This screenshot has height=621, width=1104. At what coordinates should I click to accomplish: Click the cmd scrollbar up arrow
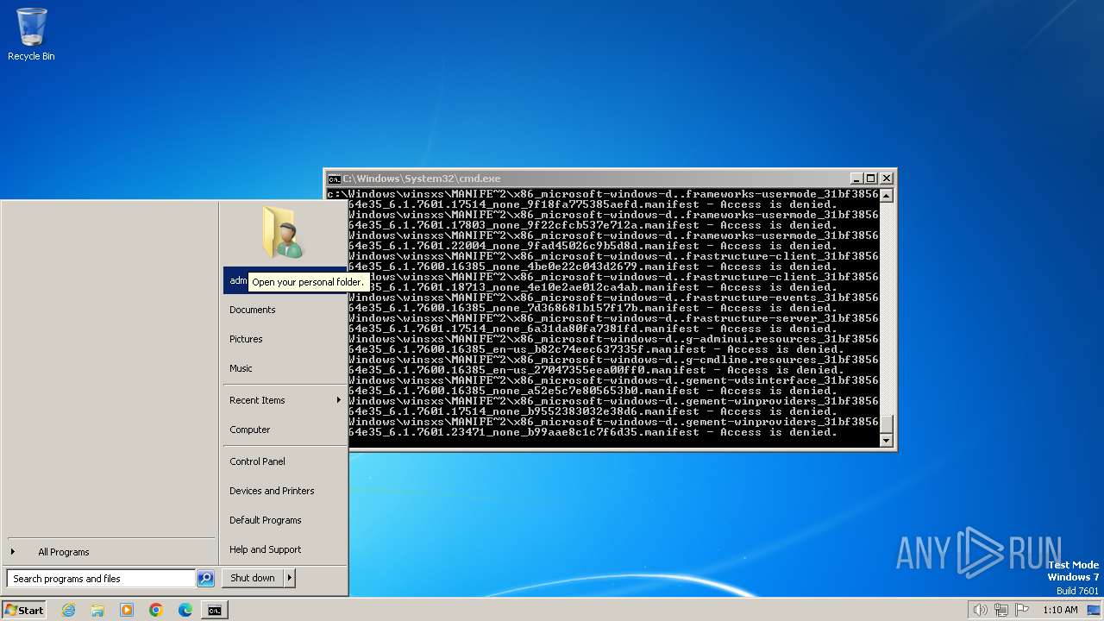click(x=886, y=196)
